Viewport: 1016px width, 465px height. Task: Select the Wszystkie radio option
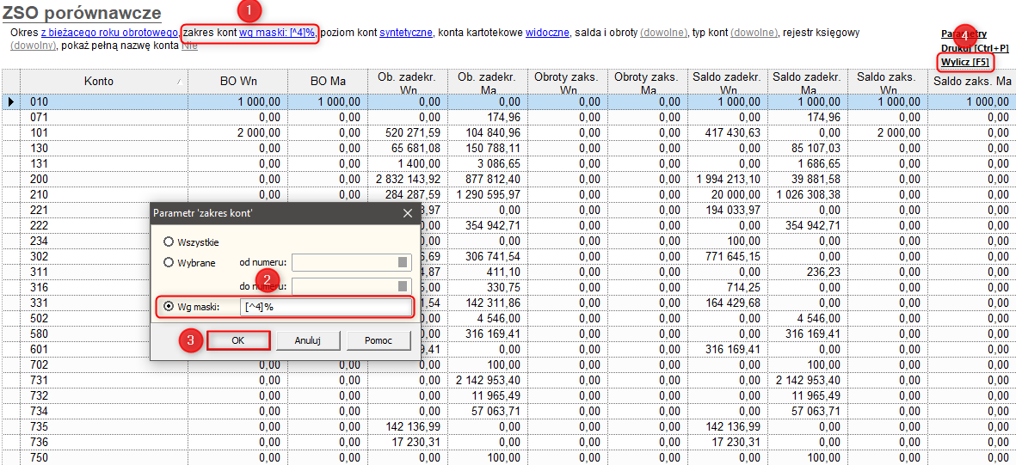(169, 242)
